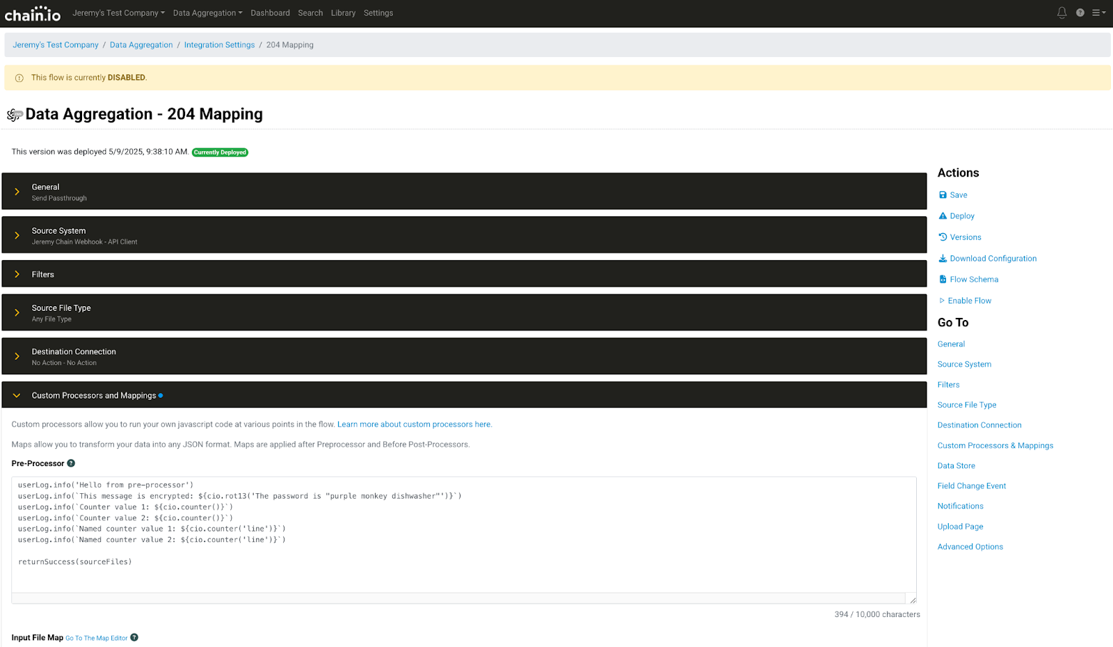Click the Input File Map help icon
The width and height of the screenshot is (1113, 647).
(134, 637)
